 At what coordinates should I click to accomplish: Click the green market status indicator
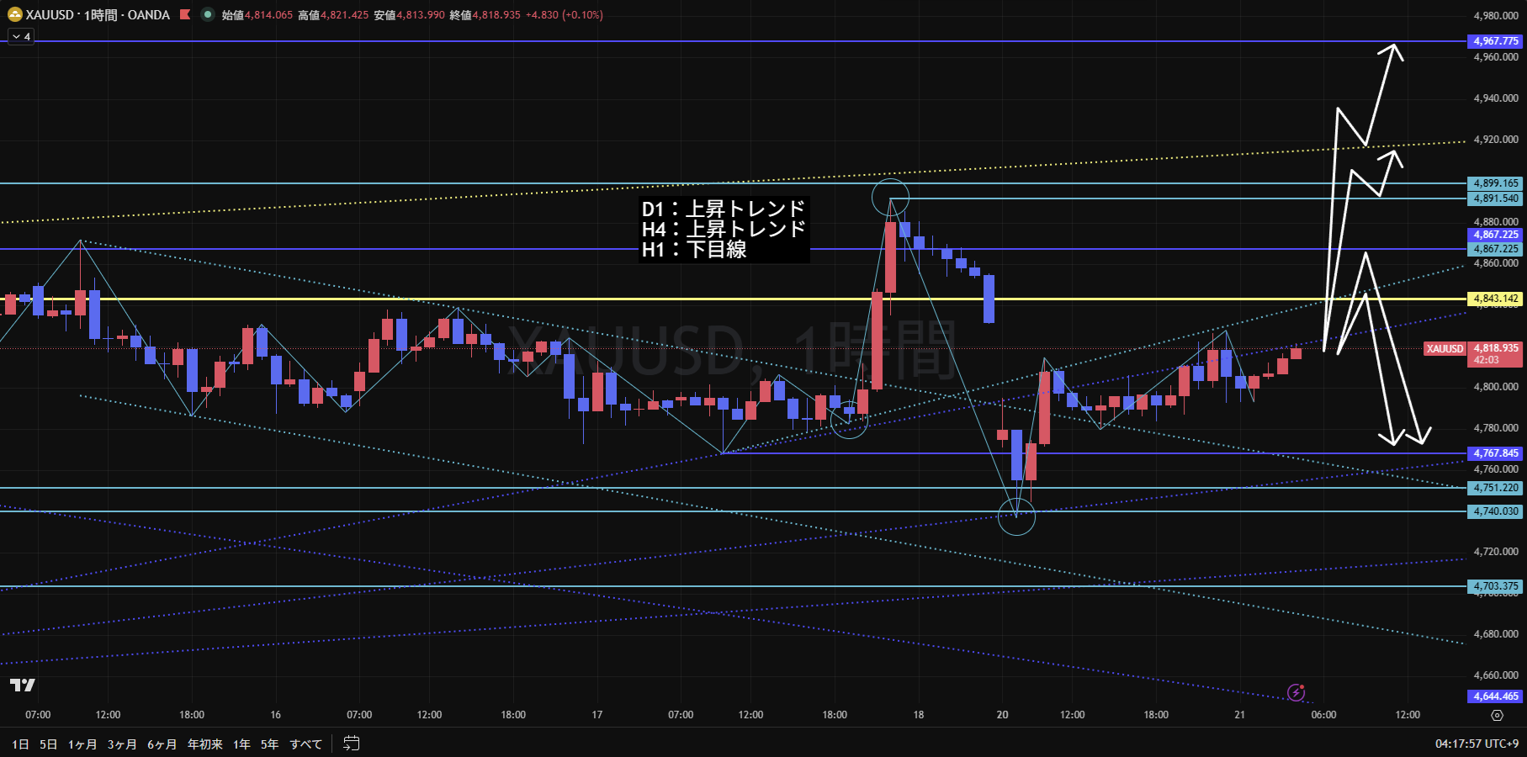(x=207, y=14)
